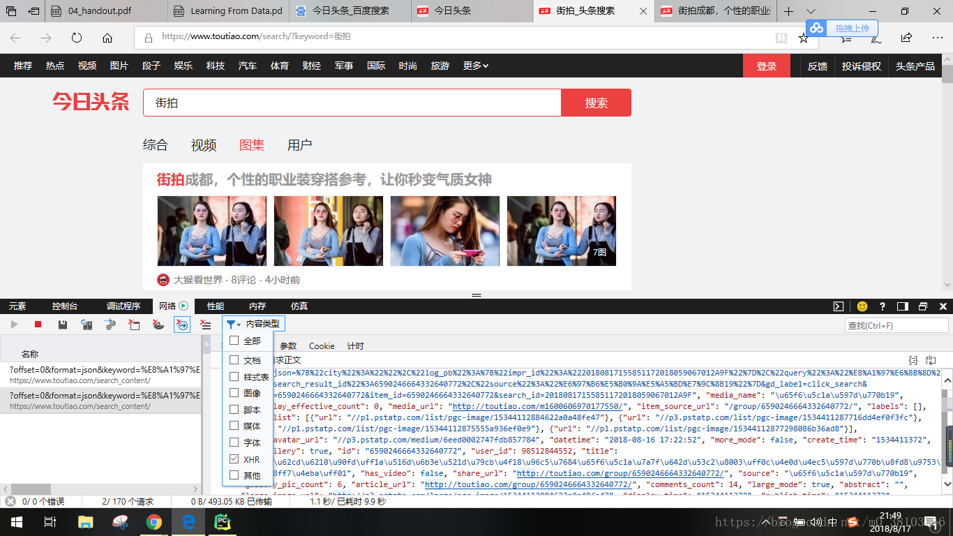953x536 pixels.
Task: Open the first street photo thumbnail
Action: 212,231
